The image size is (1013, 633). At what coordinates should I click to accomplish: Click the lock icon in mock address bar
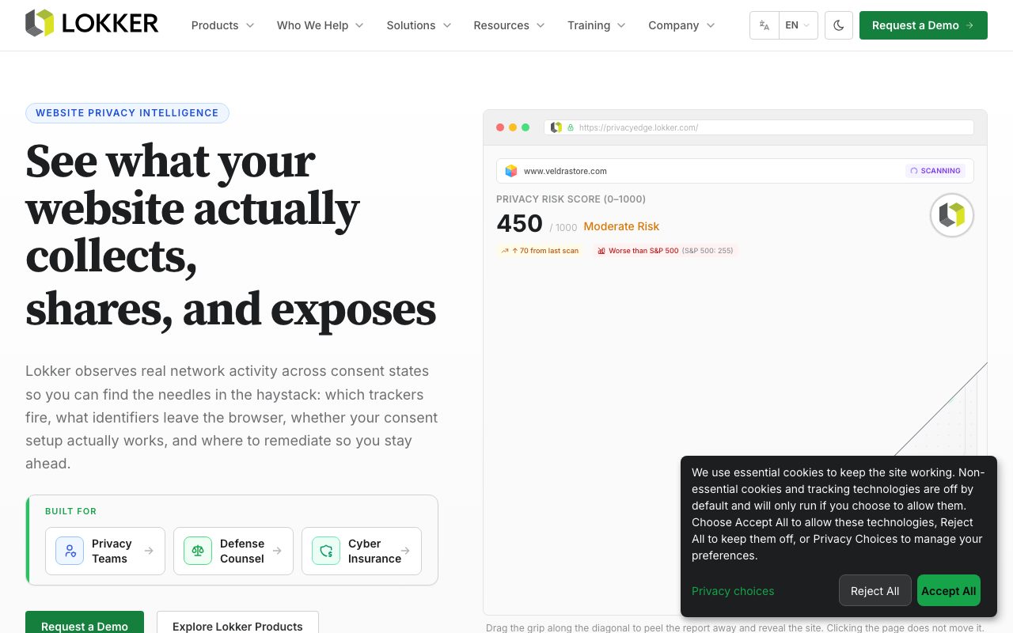pyautogui.click(x=571, y=127)
